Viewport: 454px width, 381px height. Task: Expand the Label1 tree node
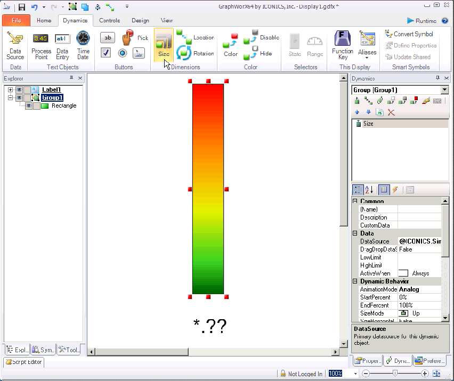(x=10, y=90)
